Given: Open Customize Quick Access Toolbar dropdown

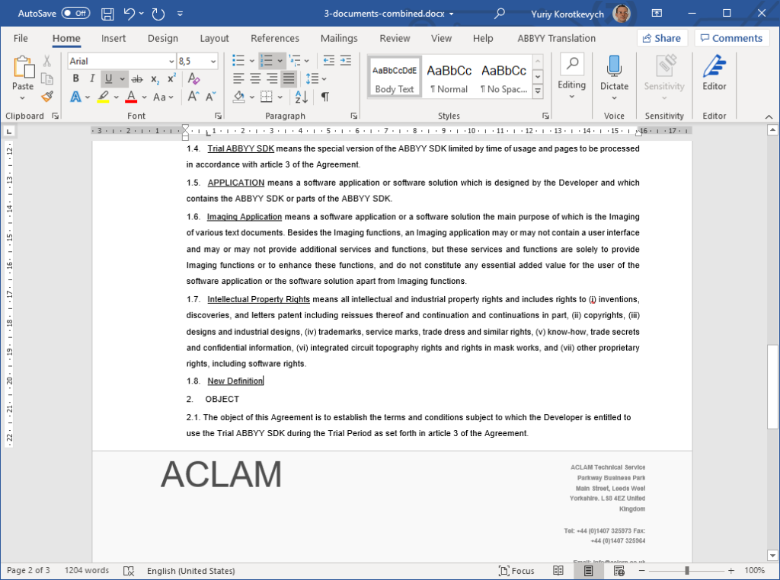Looking at the screenshot, I should 180,14.
